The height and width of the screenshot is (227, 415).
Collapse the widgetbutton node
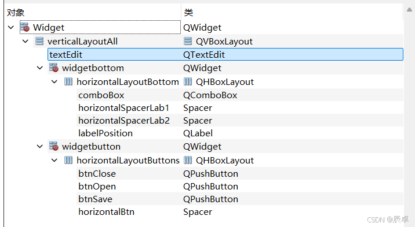40,146
